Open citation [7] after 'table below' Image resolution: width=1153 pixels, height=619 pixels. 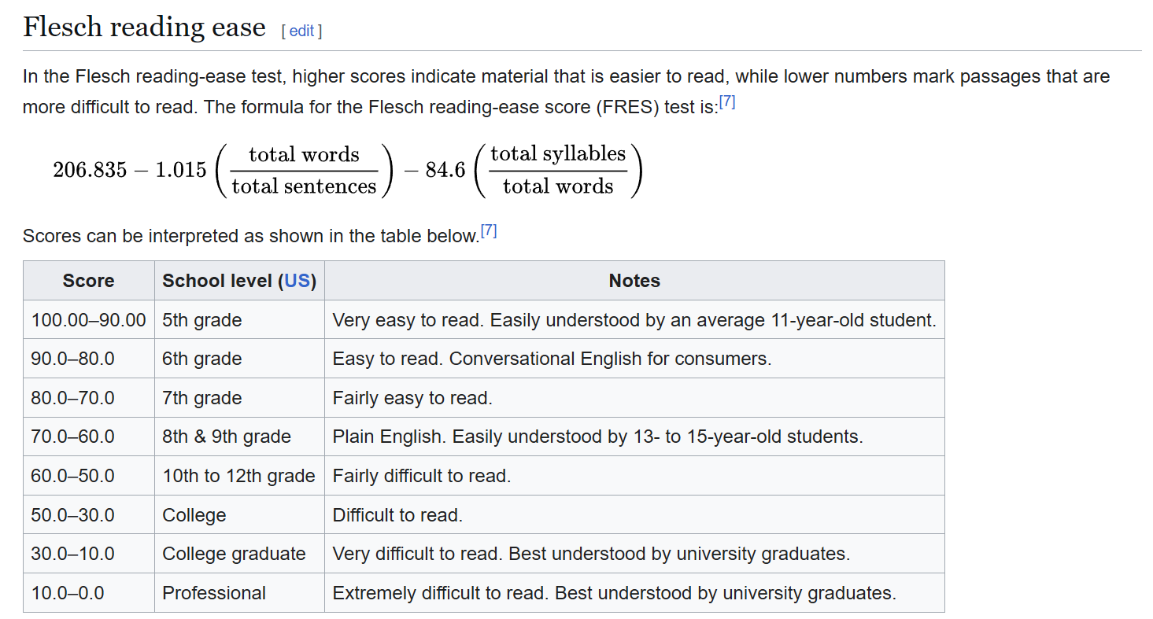click(489, 231)
